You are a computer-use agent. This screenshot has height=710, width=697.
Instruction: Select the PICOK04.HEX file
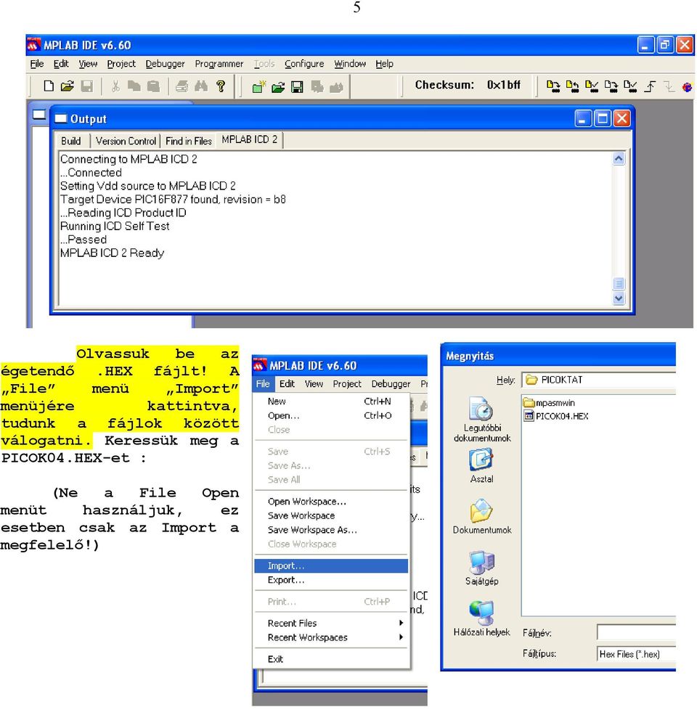(x=555, y=416)
